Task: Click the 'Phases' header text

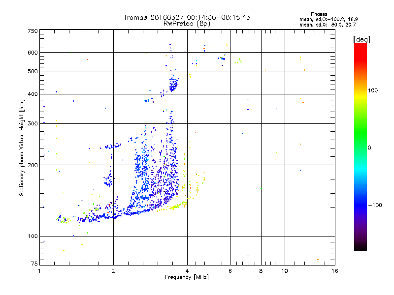Action: [319, 14]
